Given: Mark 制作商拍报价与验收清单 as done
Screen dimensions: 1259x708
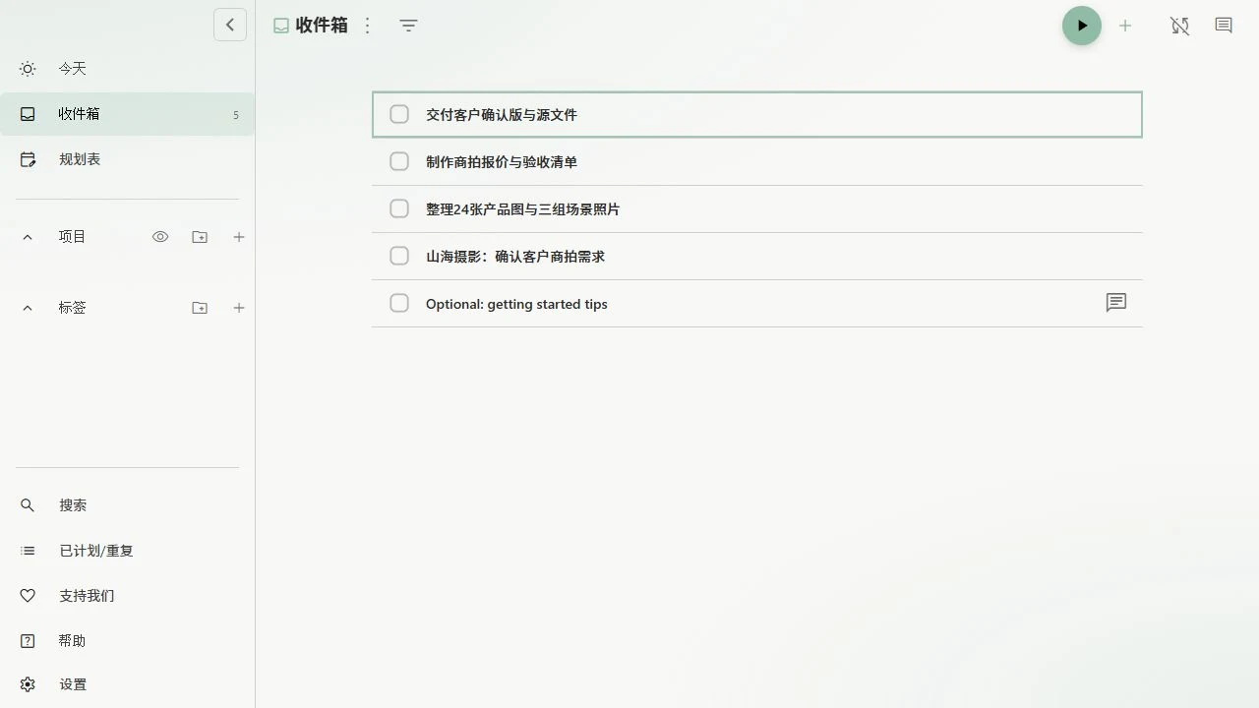Looking at the screenshot, I should click(x=399, y=161).
